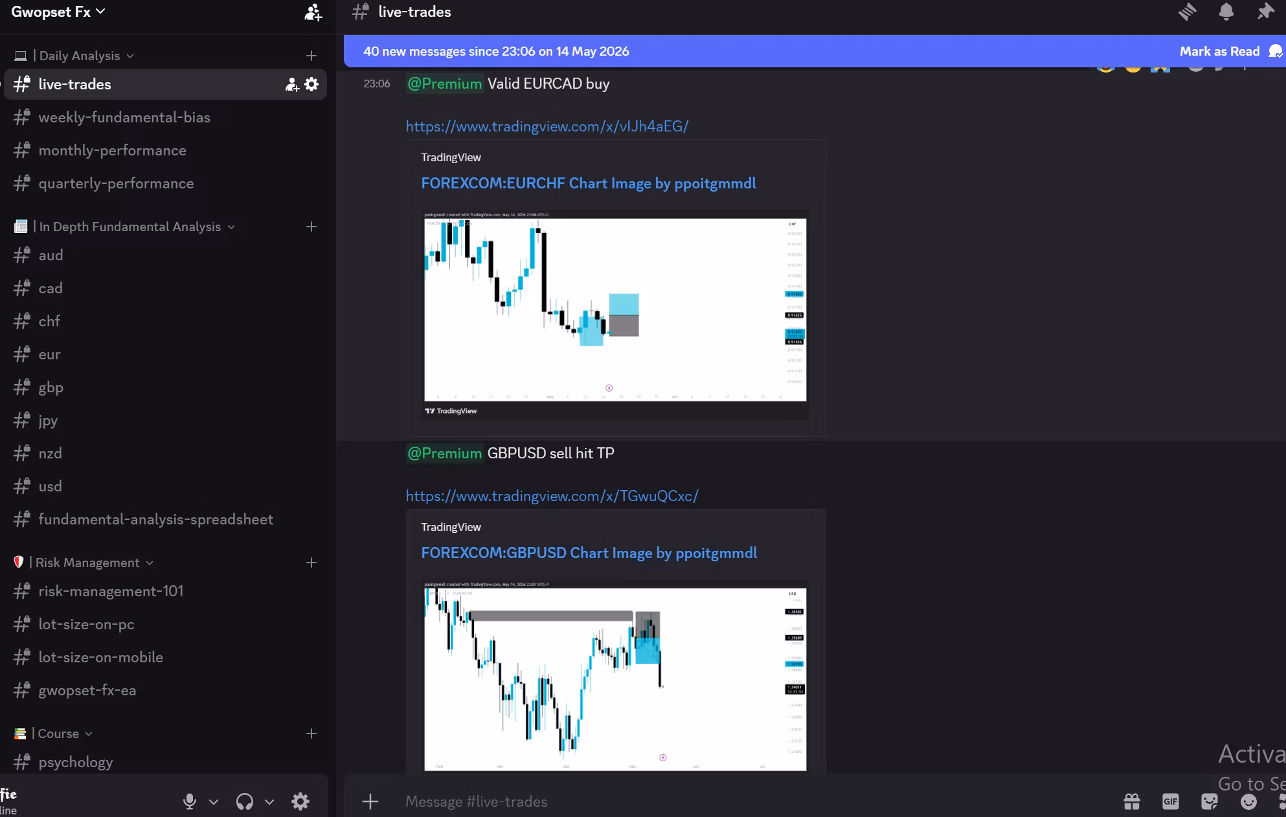Create invite for the live-trades channel

pos(292,84)
